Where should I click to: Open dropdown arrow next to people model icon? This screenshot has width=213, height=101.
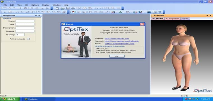tap(117, 12)
